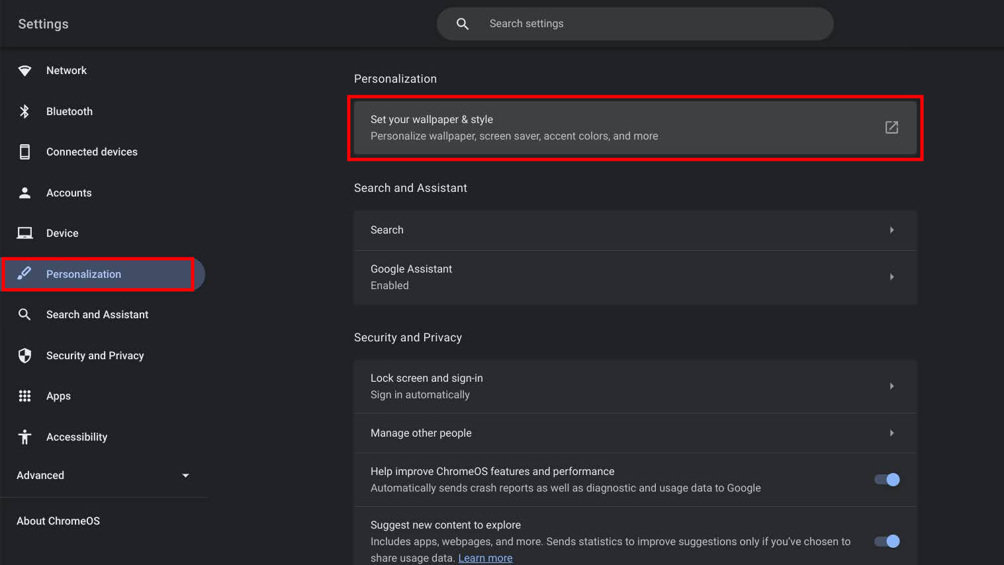Image resolution: width=1004 pixels, height=565 pixels.
Task: Click the Bluetooth icon in sidebar
Action: point(24,112)
